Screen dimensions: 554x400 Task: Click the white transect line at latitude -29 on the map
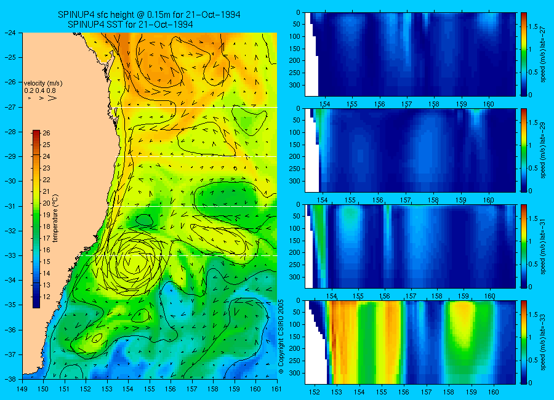coord(198,156)
